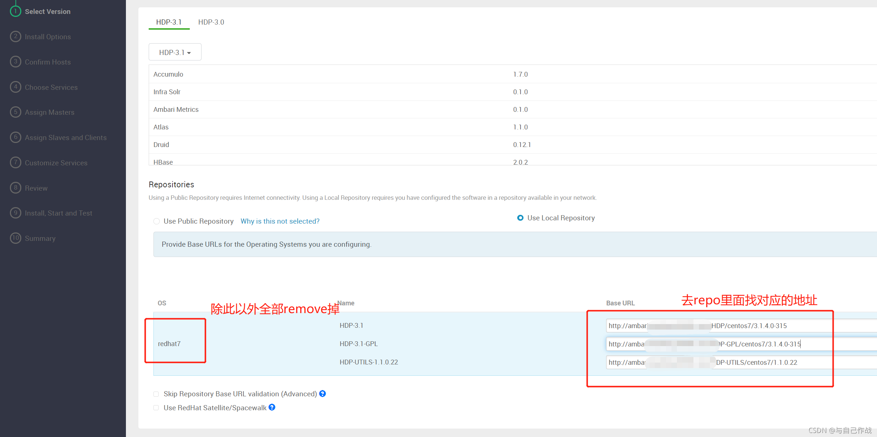Screen dimensions: 877x437
Task: Click the step 4 Choose Services circle icon
Action: pyautogui.click(x=15, y=87)
